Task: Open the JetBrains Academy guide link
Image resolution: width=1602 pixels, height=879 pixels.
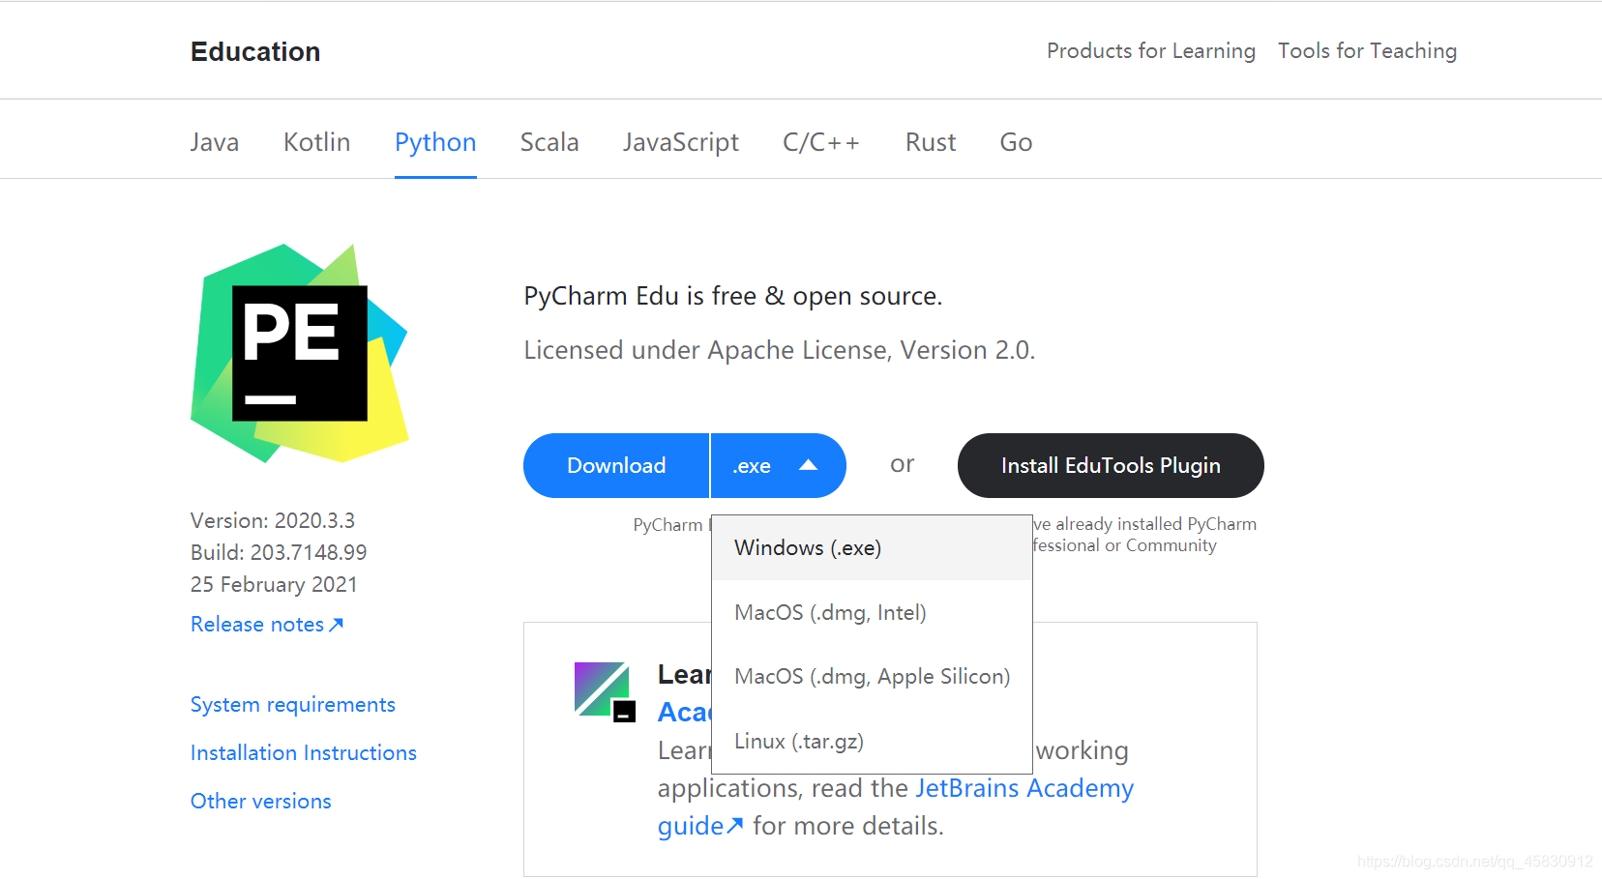Action: pos(1024,788)
